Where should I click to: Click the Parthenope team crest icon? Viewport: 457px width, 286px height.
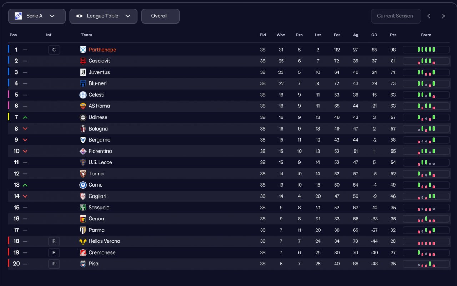(x=83, y=50)
